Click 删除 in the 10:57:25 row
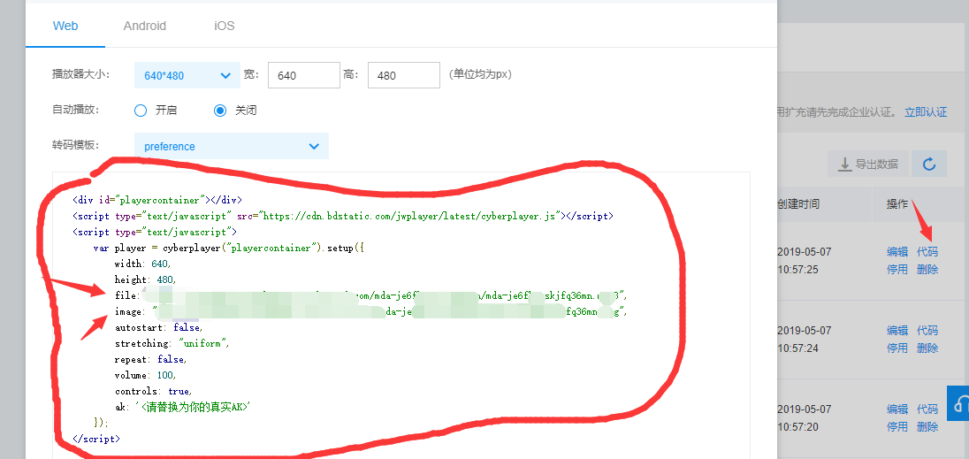The width and height of the screenshot is (969, 459). pyautogui.click(x=927, y=270)
